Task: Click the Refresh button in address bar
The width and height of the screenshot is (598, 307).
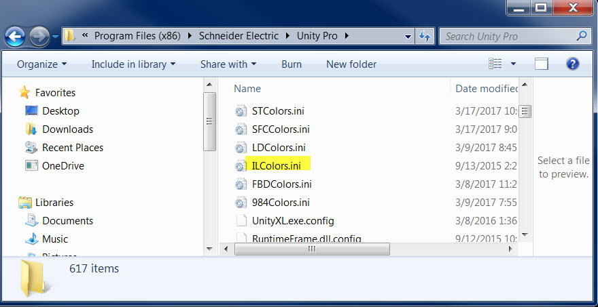Action: 425,36
